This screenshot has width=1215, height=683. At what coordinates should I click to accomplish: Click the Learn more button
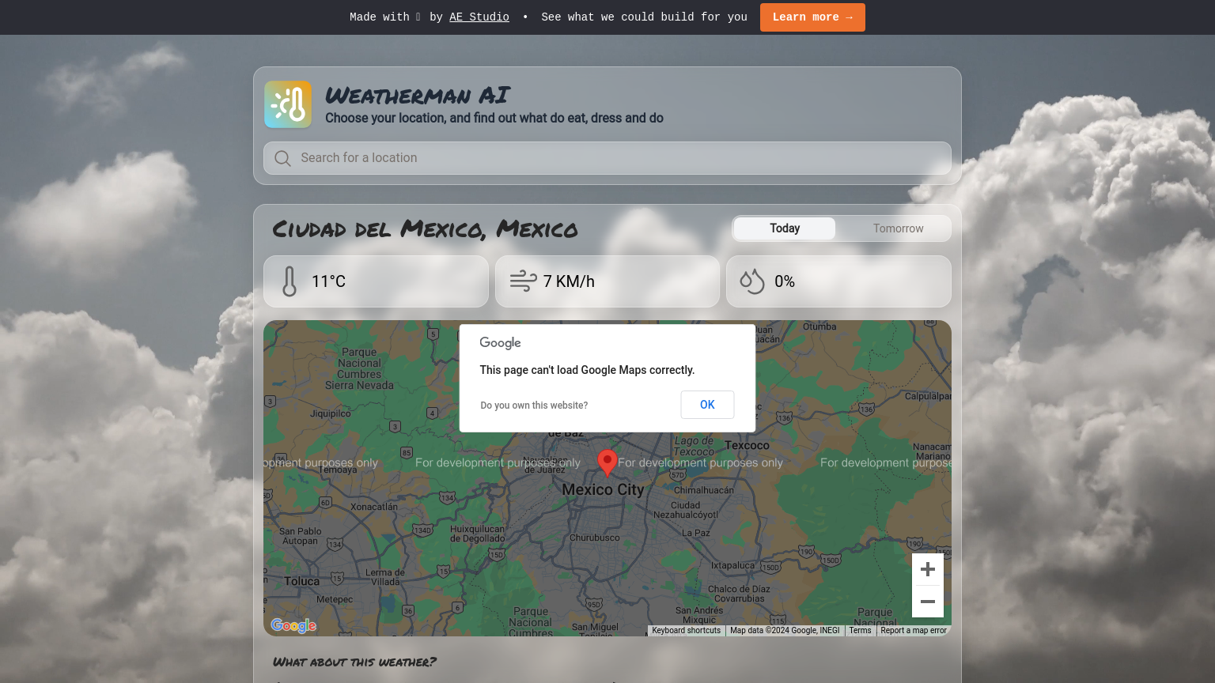[x=812, y=17]
